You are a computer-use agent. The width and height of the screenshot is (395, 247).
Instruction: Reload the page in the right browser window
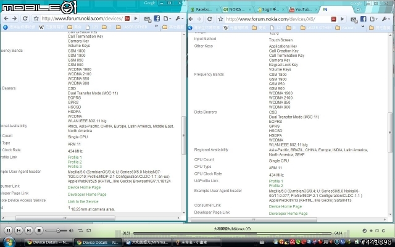[x=210, y=19]
